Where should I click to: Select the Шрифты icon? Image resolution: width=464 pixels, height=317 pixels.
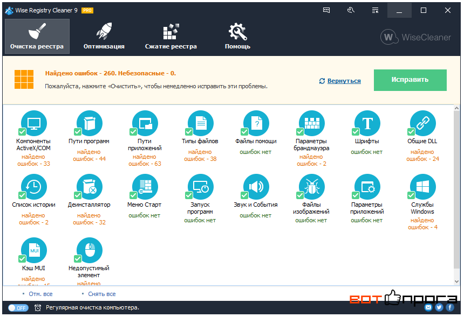367,123
